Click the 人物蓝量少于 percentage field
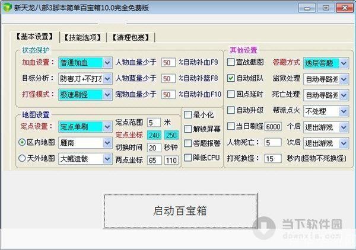This screenshot has width=356, height=250. click(169, 78)
